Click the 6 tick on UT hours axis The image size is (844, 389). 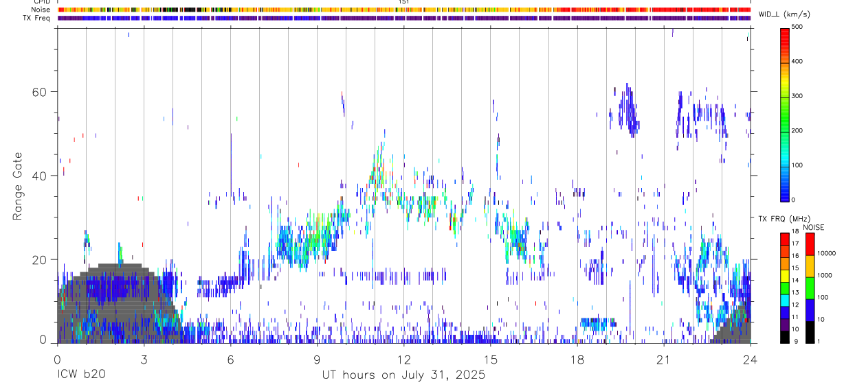pos(230,359)
